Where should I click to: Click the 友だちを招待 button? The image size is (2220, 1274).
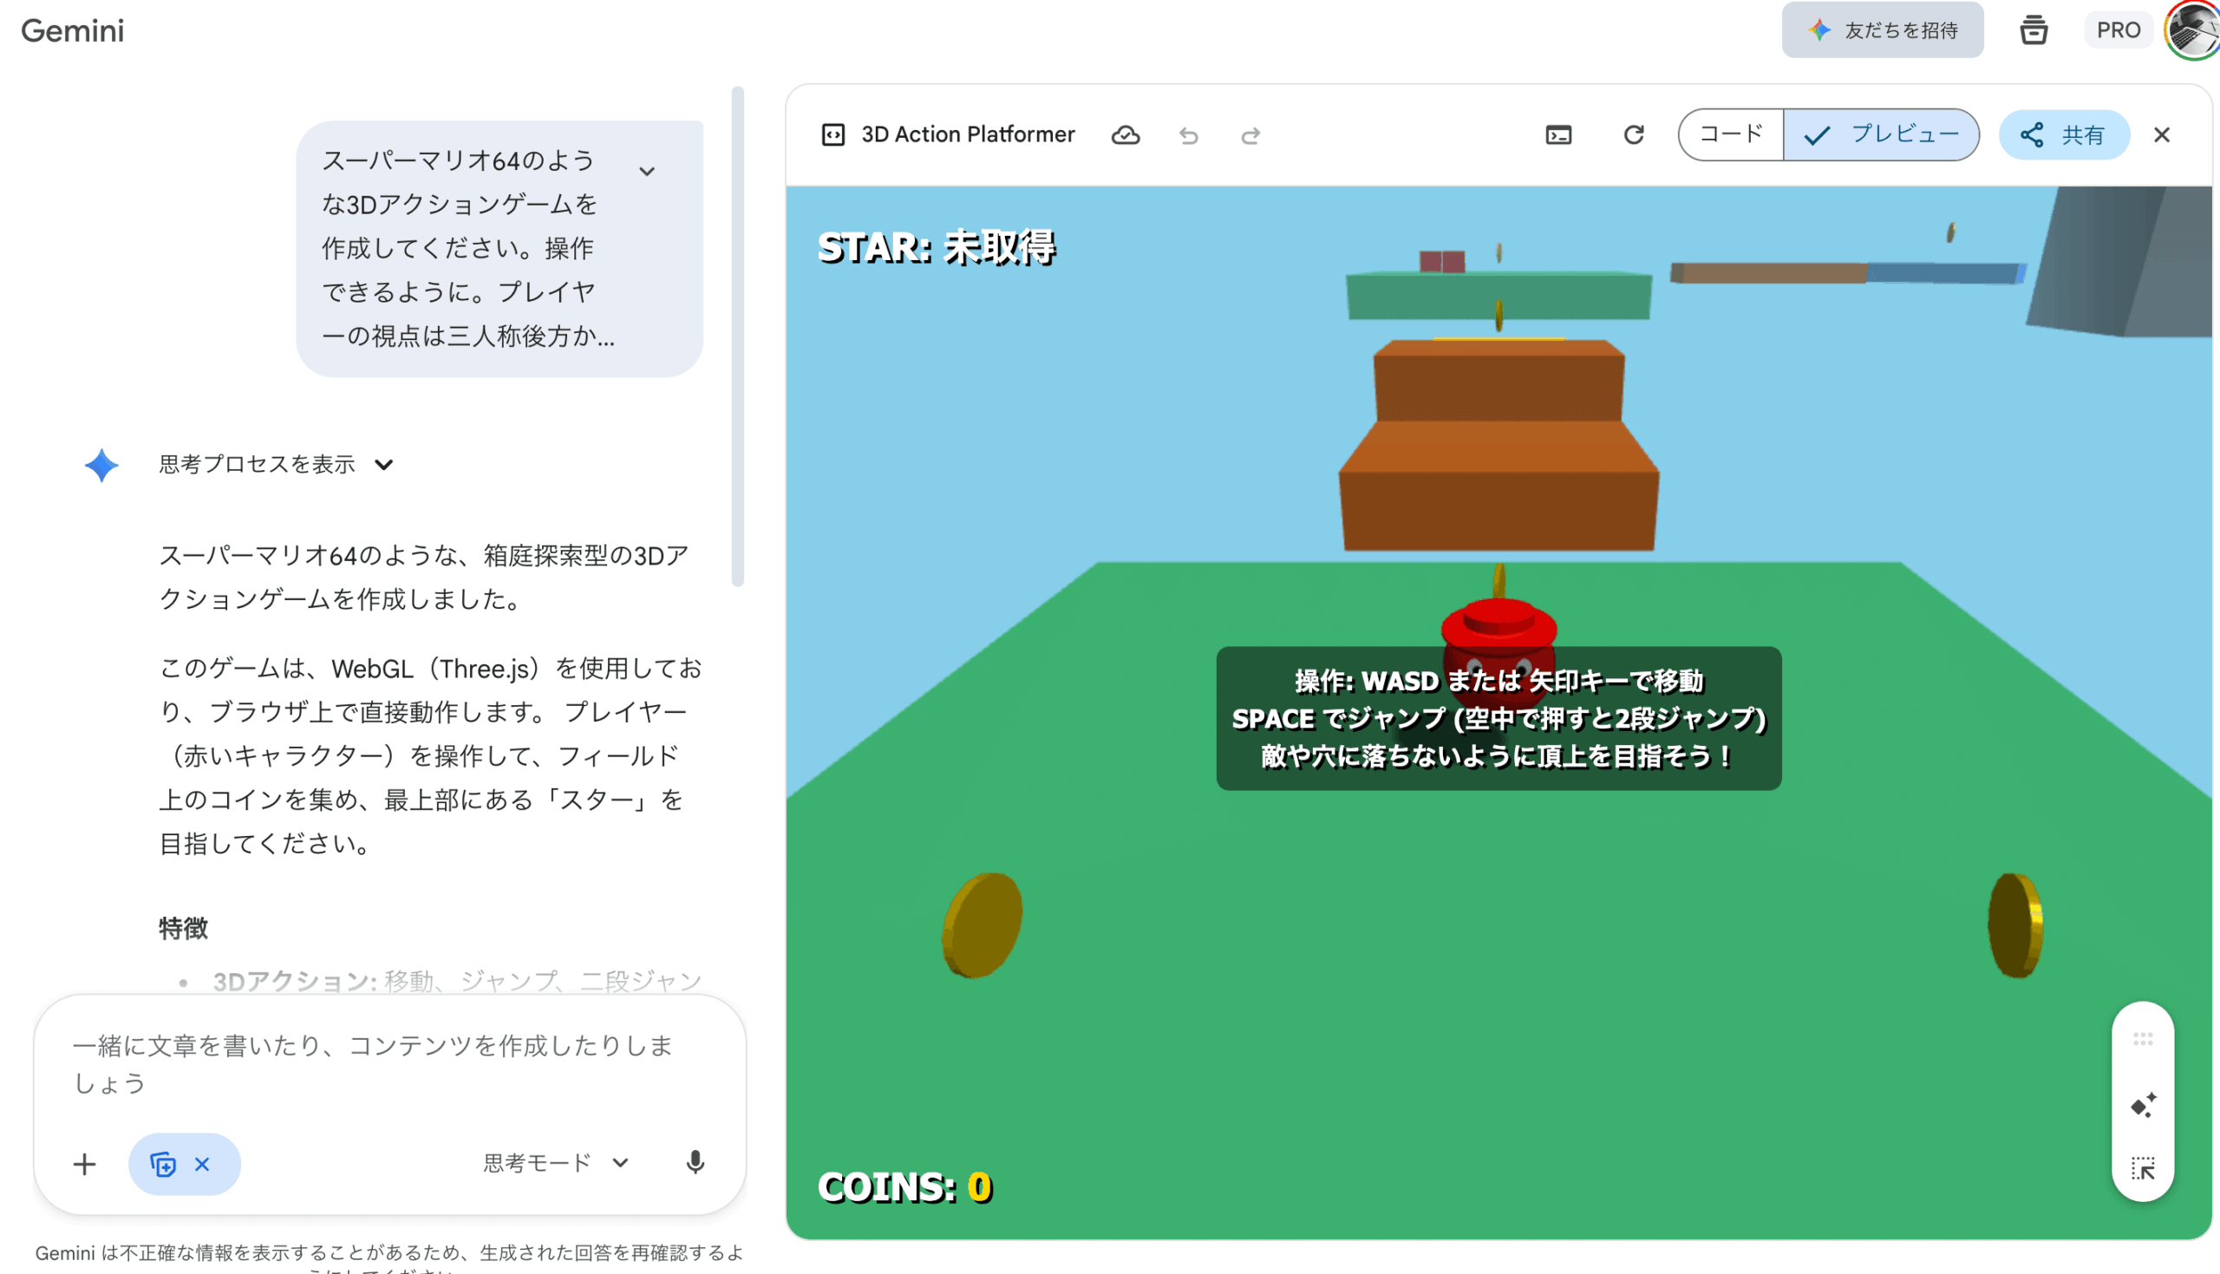click(x=1883, y=29)
